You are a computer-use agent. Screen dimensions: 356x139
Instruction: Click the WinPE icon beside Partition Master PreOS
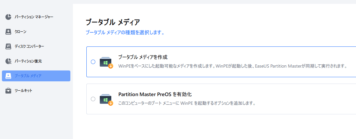pos(106,100)
